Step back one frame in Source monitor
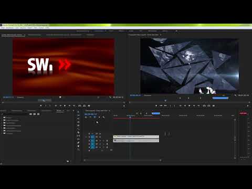 pos(60,106)
